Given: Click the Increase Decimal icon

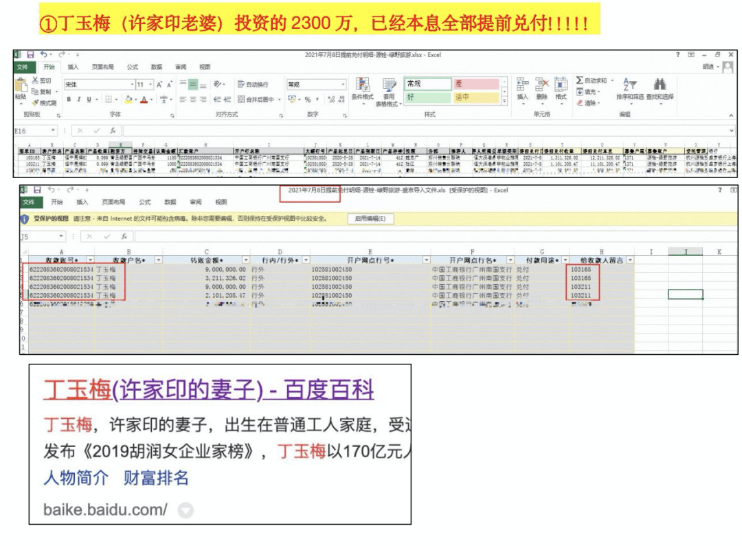Looking at the screenshot, I should click(x=331, y=100).
